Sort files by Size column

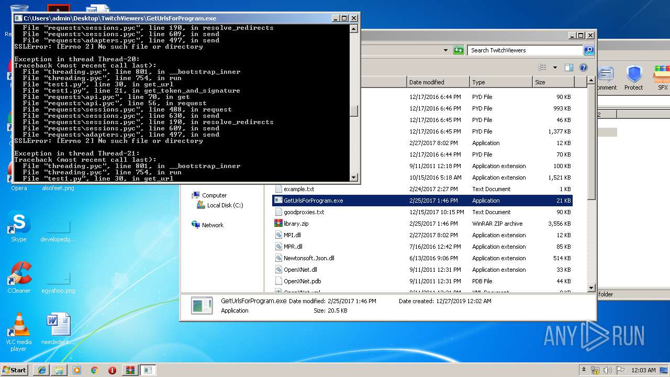[553, 82]
